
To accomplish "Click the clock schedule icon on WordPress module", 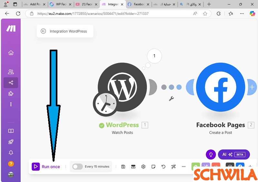I will coord(106,104).
